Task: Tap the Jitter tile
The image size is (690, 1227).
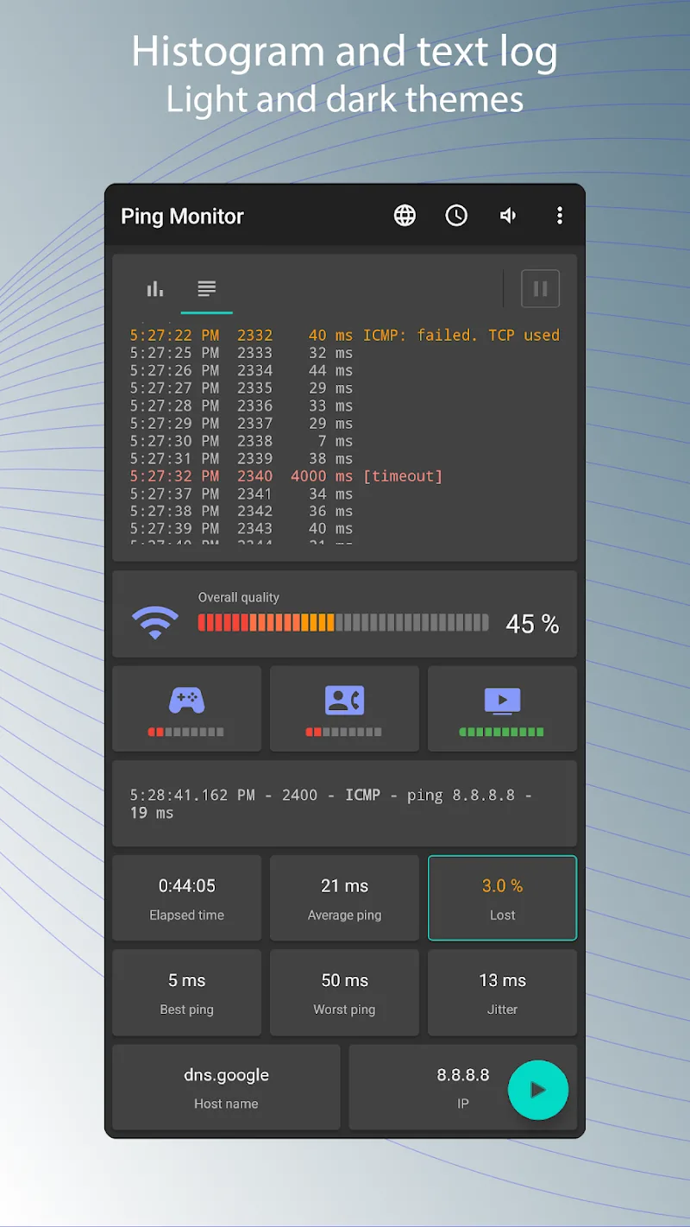Action: [502, 993]
